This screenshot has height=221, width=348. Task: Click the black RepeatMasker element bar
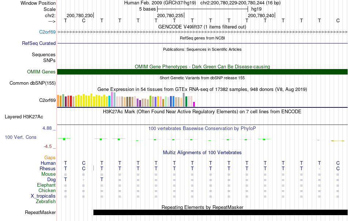coord(221,212)
